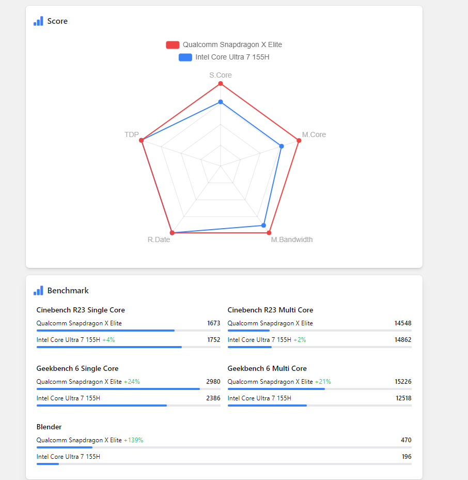Screen dimensions: 468x480
Task: Click the TDP axis label
Action: [131, 134]
